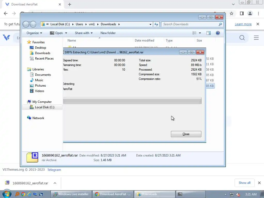The image size is (264, 198).
Task: Expand the view options dropdown arrow
Action: pyautogui.click(x=200, y=33)
